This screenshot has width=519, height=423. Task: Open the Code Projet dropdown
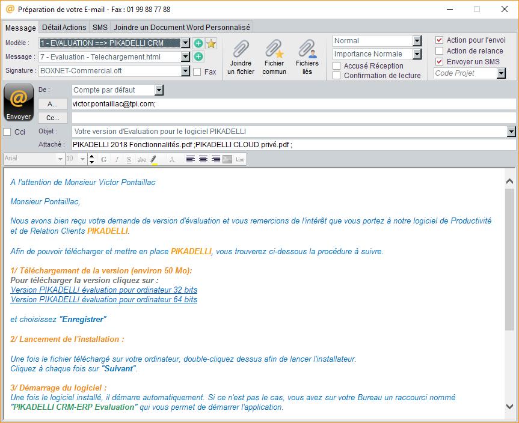coord(501,73)
